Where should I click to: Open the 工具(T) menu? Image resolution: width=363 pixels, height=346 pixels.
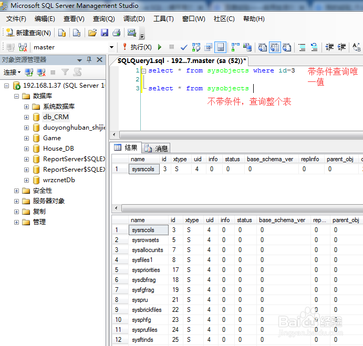point(163,19)
